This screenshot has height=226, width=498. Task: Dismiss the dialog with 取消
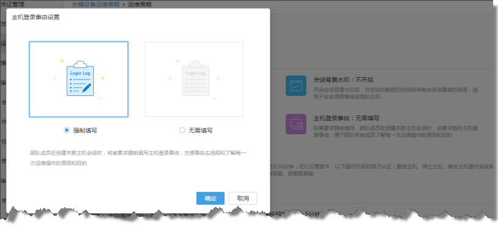(243, 199)
